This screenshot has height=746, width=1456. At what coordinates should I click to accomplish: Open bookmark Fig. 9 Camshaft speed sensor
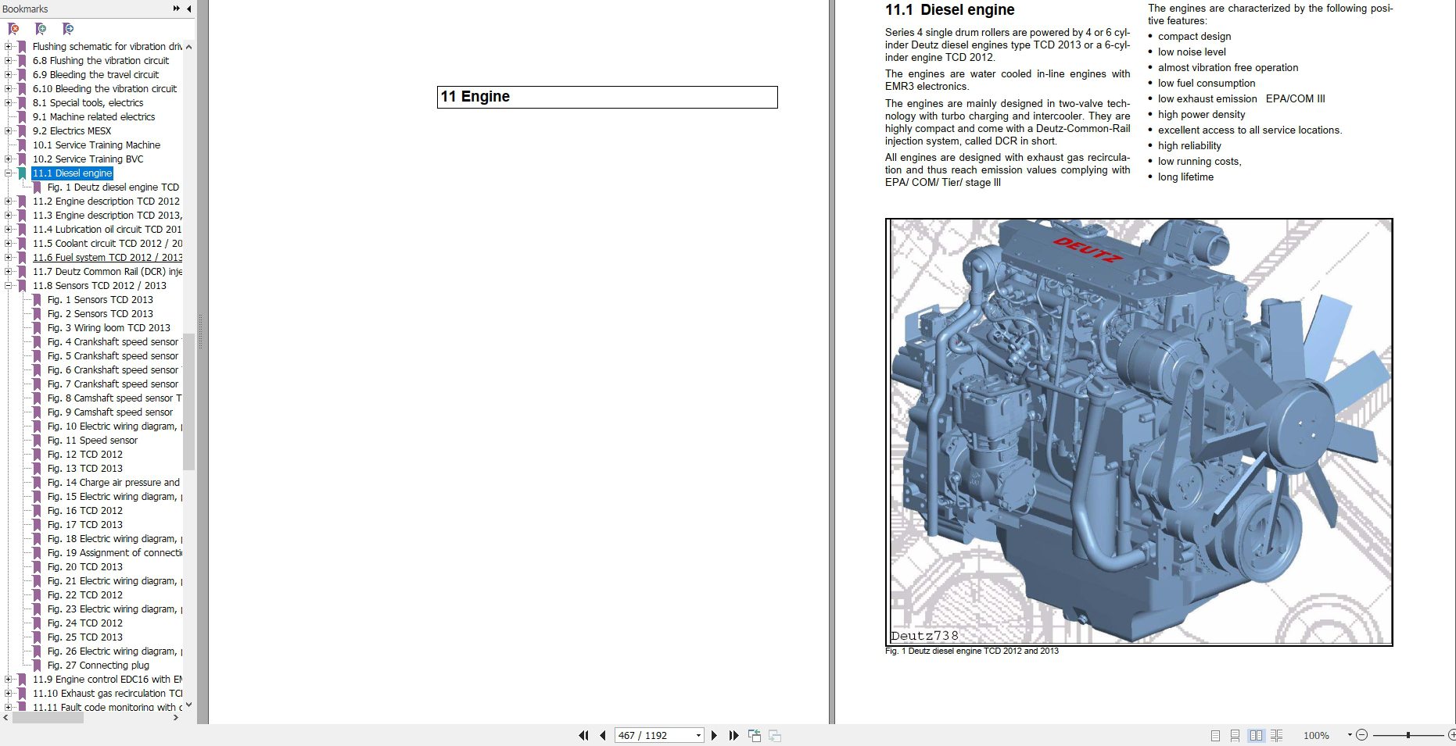click(110, 412)
